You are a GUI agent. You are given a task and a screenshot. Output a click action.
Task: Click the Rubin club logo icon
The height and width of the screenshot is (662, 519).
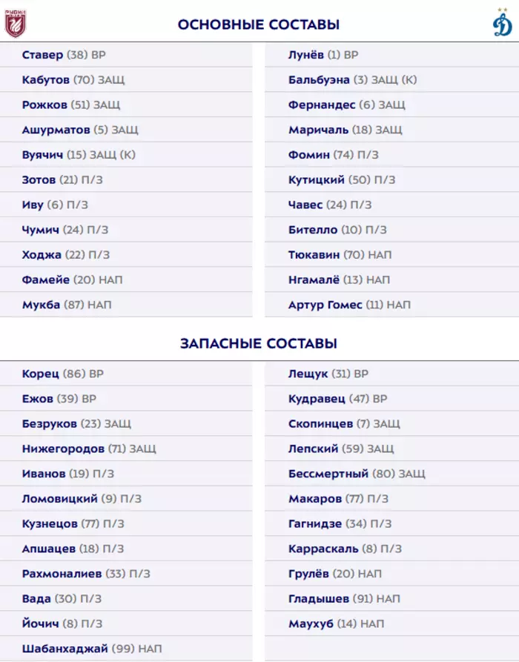tap(15, 24)
